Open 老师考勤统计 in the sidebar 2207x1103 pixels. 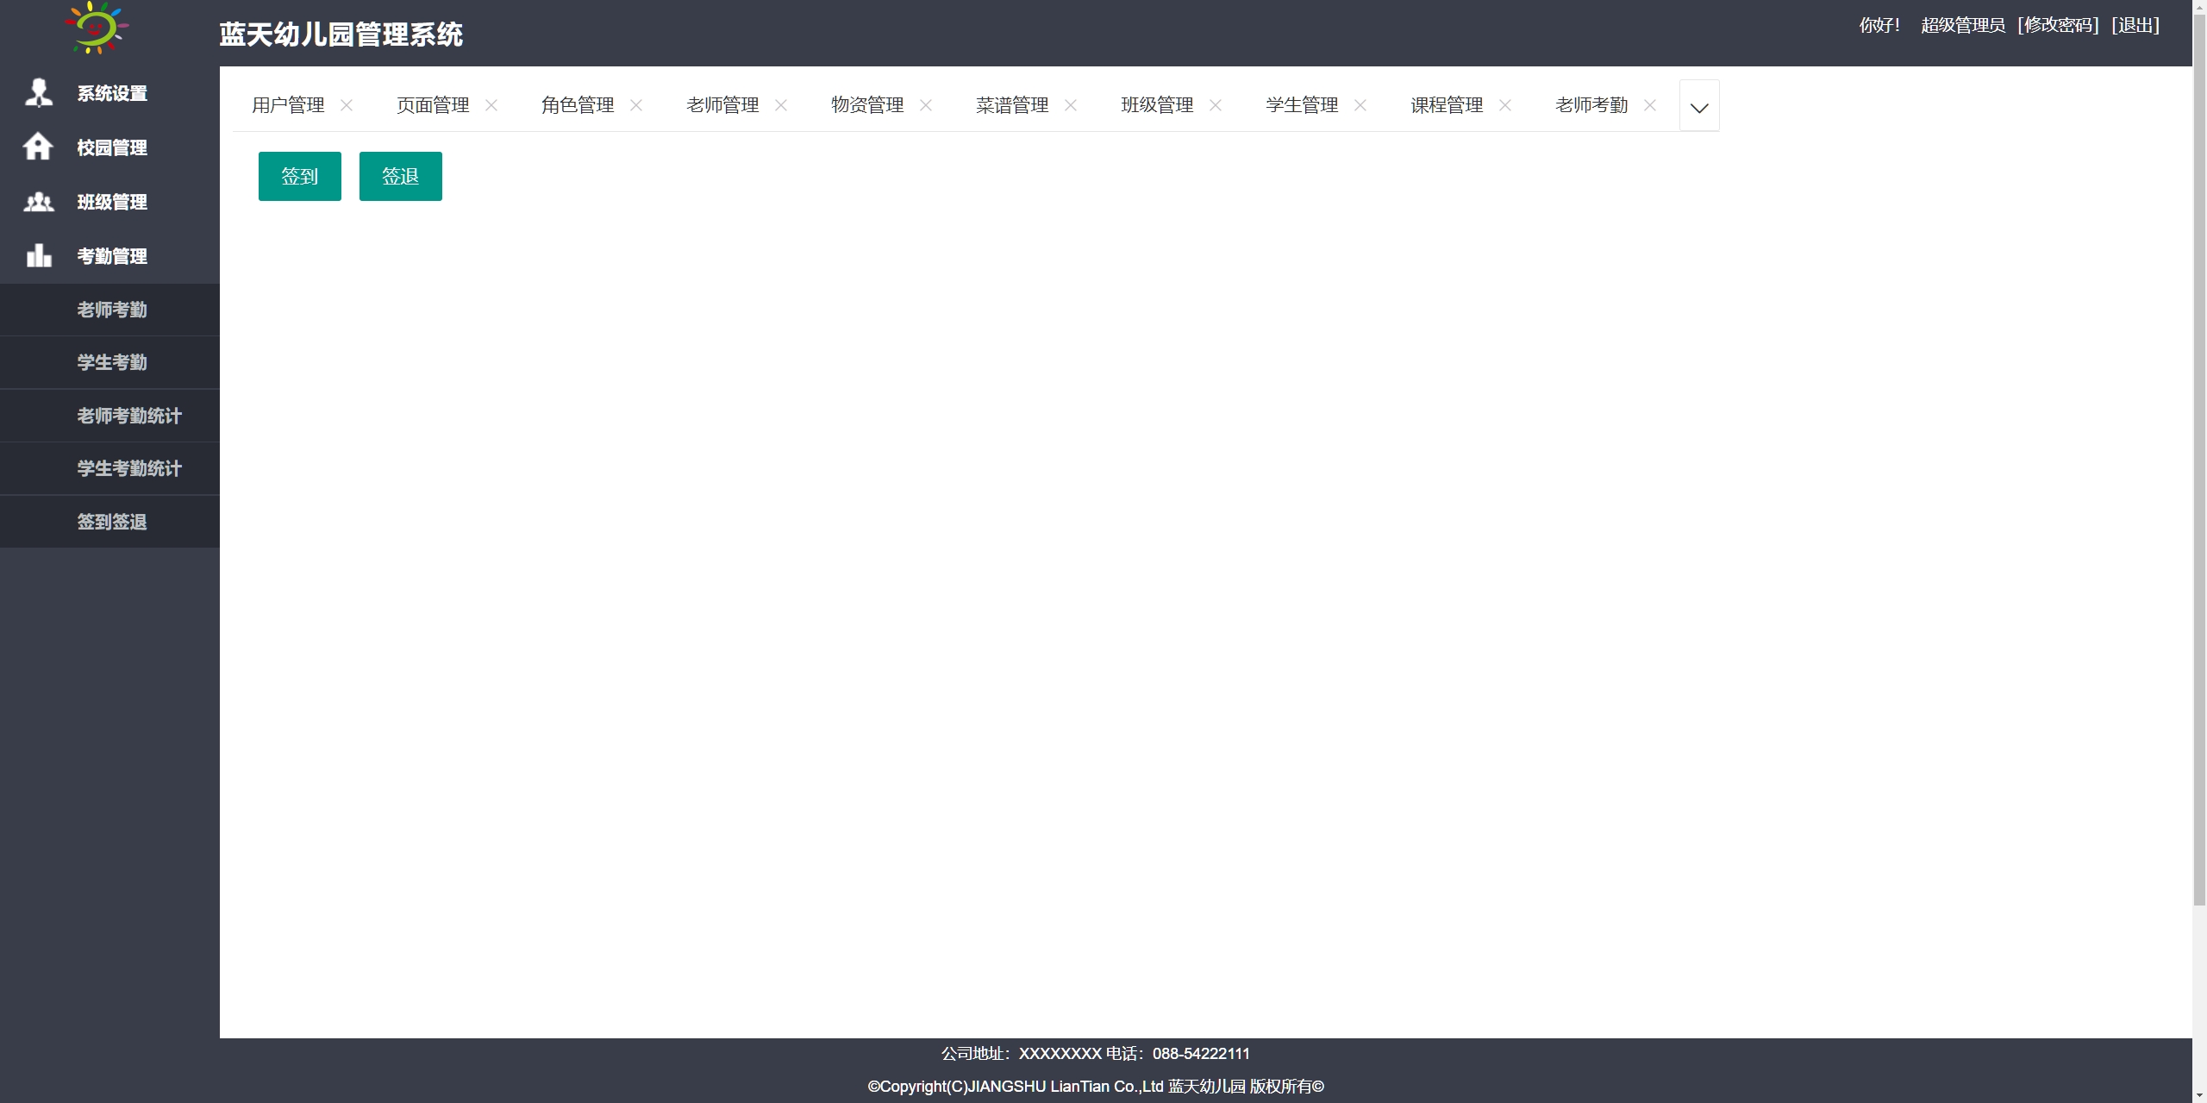tap(110, 416)
